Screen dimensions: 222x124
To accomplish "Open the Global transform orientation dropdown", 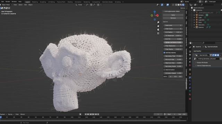I will point(80,5).
